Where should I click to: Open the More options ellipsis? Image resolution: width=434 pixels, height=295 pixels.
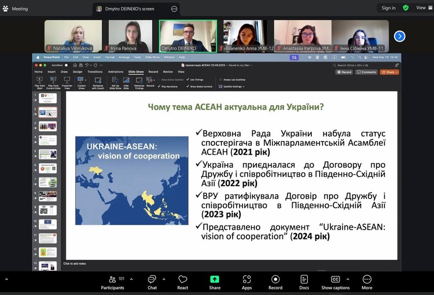pyautogui.click(x=367, y=279)
